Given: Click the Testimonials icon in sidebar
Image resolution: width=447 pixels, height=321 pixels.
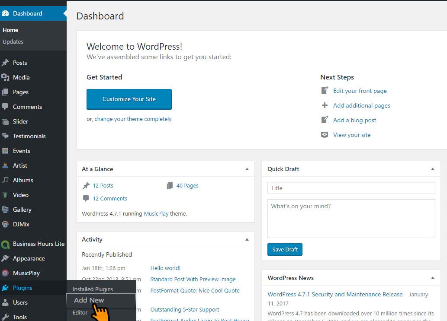Looking at the screenshot, I should 5,136.
